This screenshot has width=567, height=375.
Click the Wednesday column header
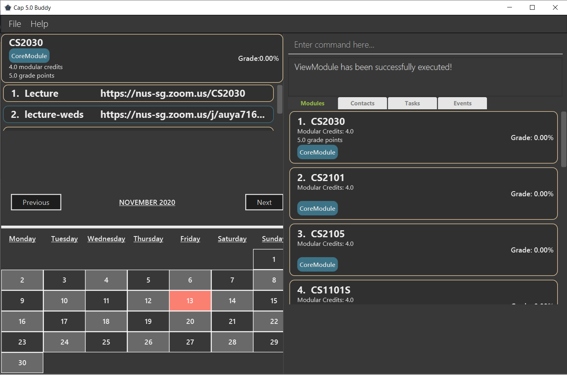(106, 239)
